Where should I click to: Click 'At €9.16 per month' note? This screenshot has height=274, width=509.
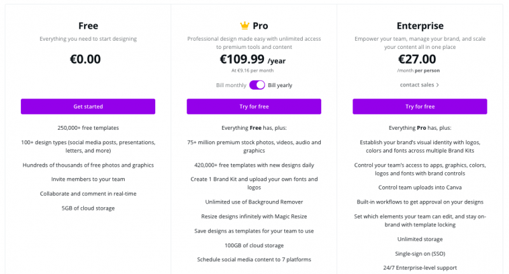(x=253, y=71)
